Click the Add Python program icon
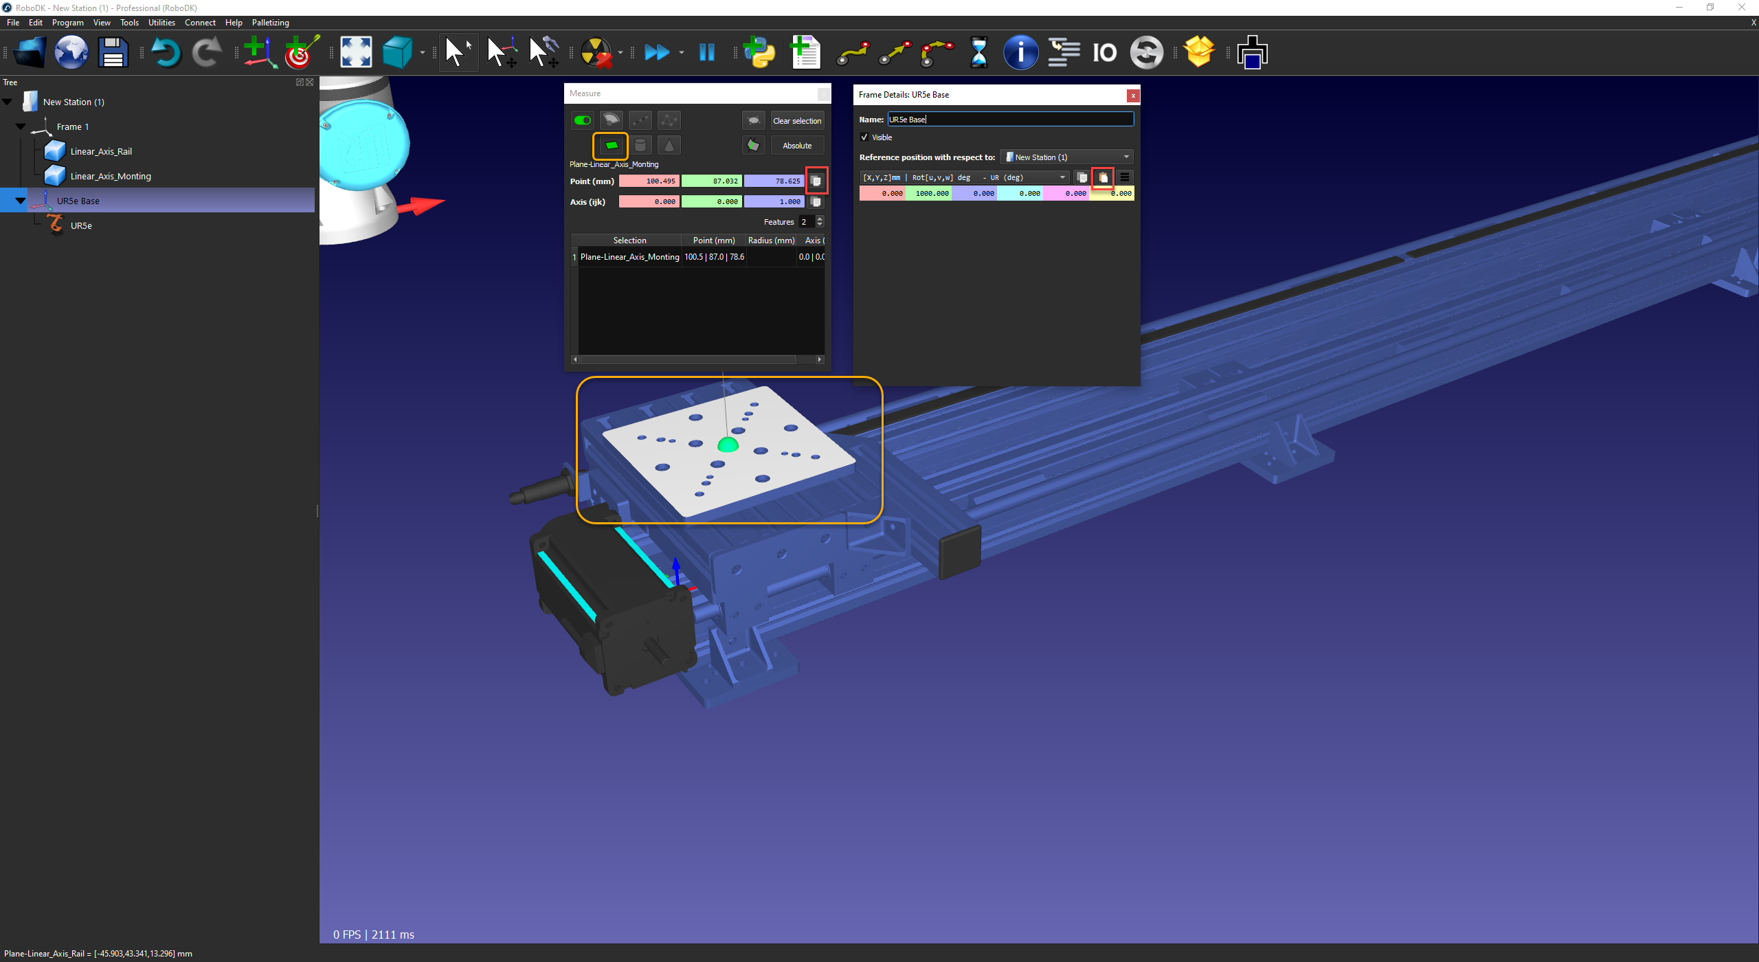This screenshot has width=1759, height=962. [759, 52]
